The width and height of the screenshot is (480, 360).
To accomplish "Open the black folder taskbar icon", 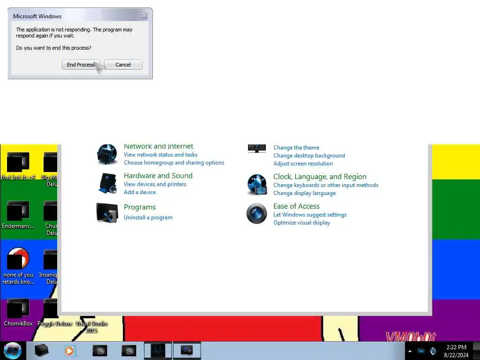I will click(x=42, y=351).
